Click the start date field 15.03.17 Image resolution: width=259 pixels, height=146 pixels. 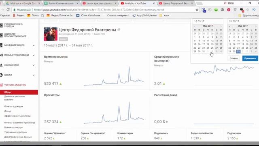(x=208, y=21)
